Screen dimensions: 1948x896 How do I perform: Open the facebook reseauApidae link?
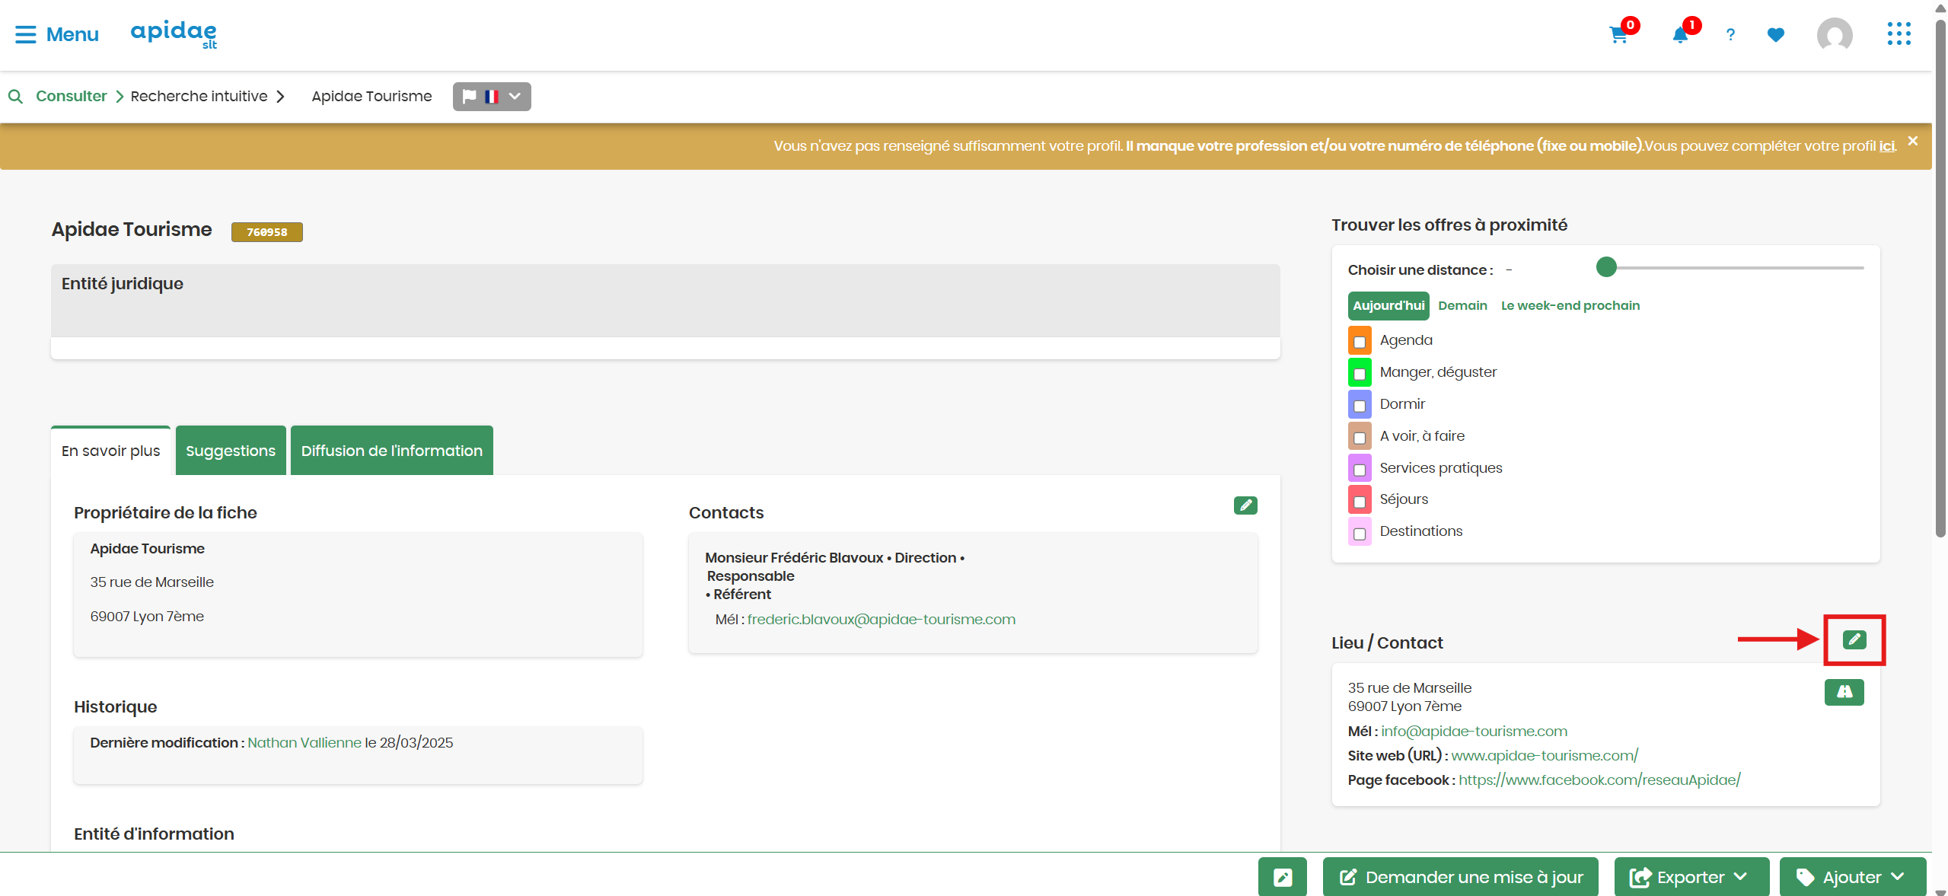tap(1599, 780)
